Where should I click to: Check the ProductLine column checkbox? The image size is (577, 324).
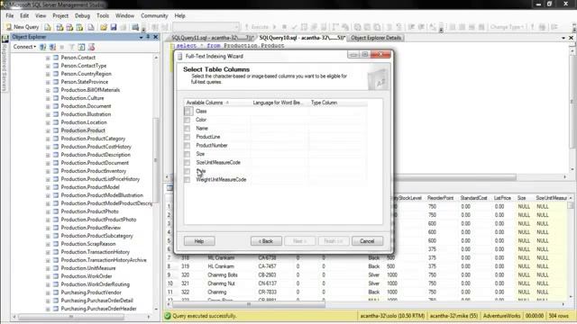click(x=188, y=137)
